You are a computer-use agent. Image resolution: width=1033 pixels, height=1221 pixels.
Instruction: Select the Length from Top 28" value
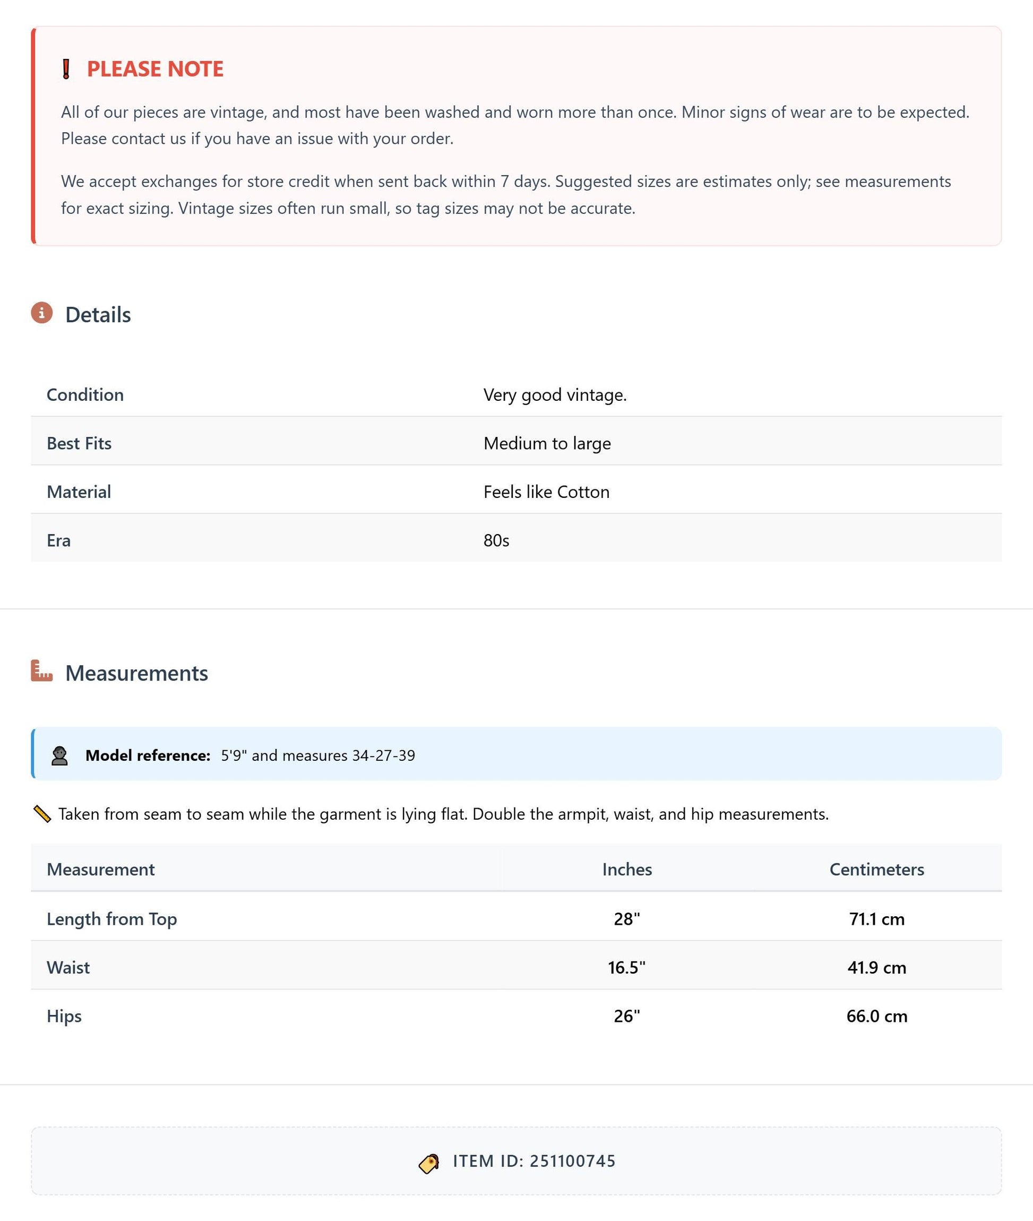[x=626, y=919]
